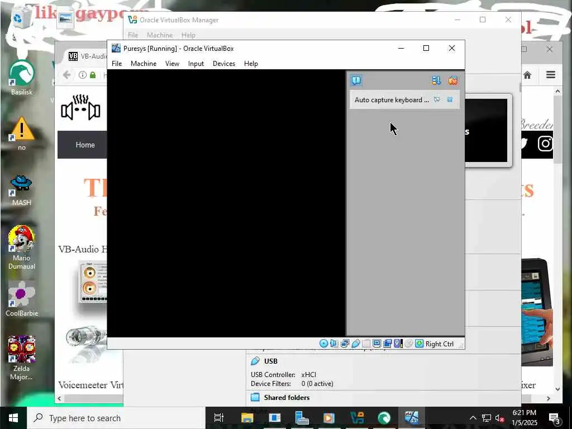Click the USB section header in VirtualBox Manager
This screenshot has width=572, height=429.
coord(270,361)
